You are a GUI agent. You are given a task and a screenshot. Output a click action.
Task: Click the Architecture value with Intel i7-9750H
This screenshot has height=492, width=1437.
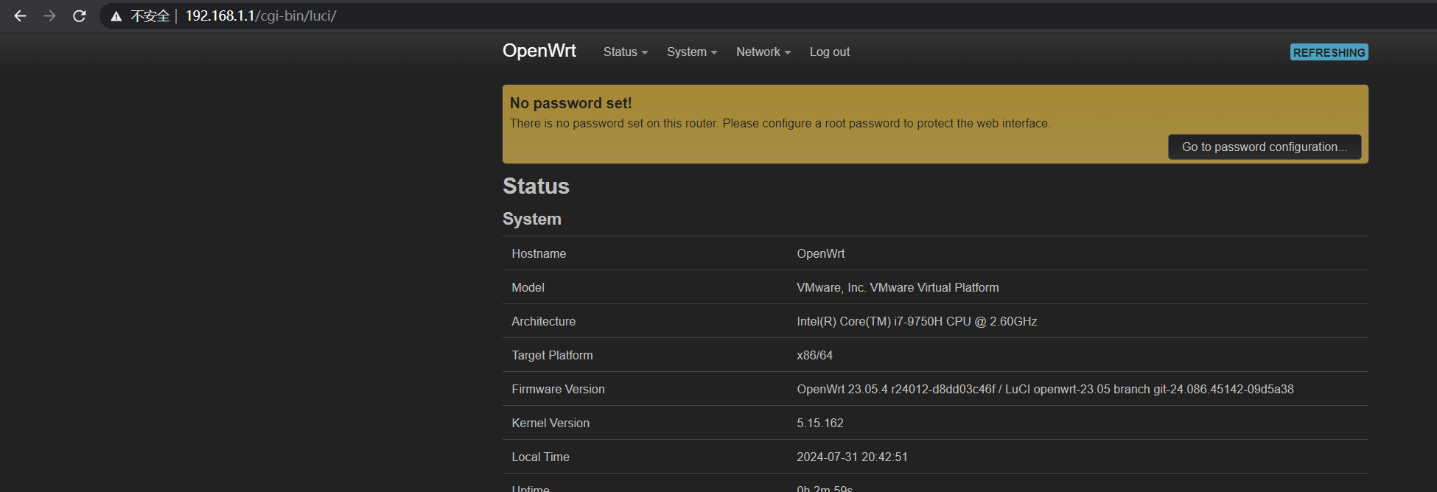tap(916, 321)
